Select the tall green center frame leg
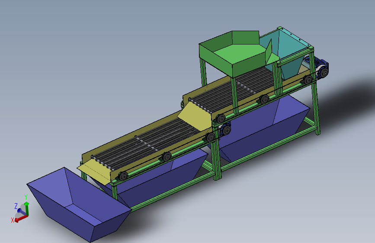Viewport: 375px width, 243px height. pos(217,153)
